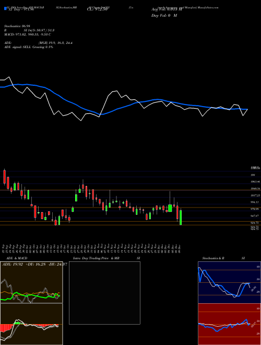Click the 'Day Vol: 0 M' reading
The image size is (261, 345).
point(164,16)
